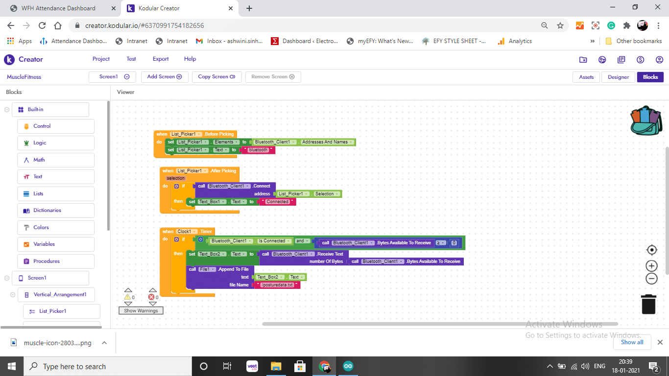
Task: Open the ≥ comparison operator dropdown
Action: [441, 243]
